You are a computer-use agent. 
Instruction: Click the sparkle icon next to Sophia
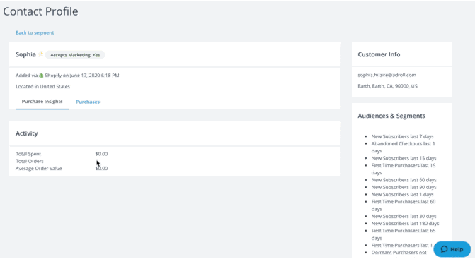[40, 54]
